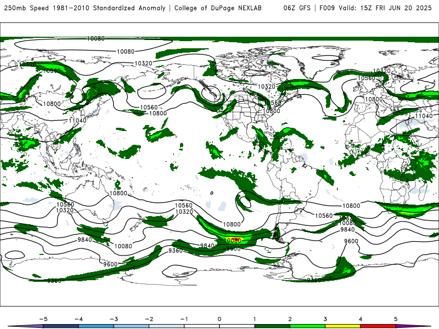Click the 9360 label near the Antarctic Peninsula
Image resolution: width=439 pixels, height=329 pixels.
point(314,280)
